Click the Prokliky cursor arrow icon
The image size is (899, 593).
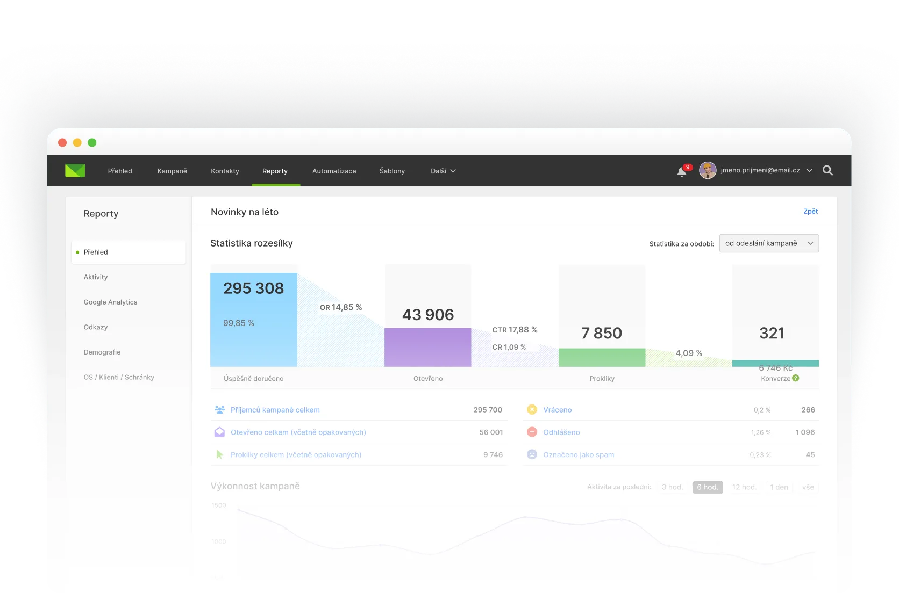tap(219, 454)
